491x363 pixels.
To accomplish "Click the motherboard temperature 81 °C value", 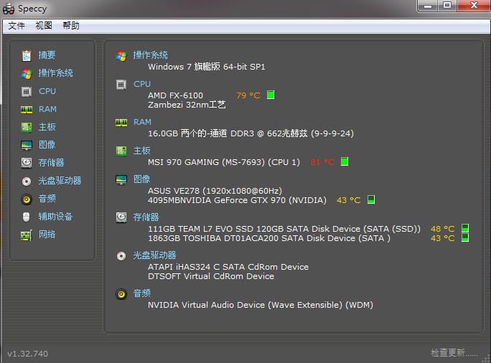I will (322, 162).
